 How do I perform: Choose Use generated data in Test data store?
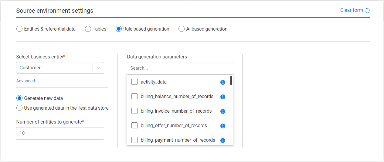tap(19, 108)
